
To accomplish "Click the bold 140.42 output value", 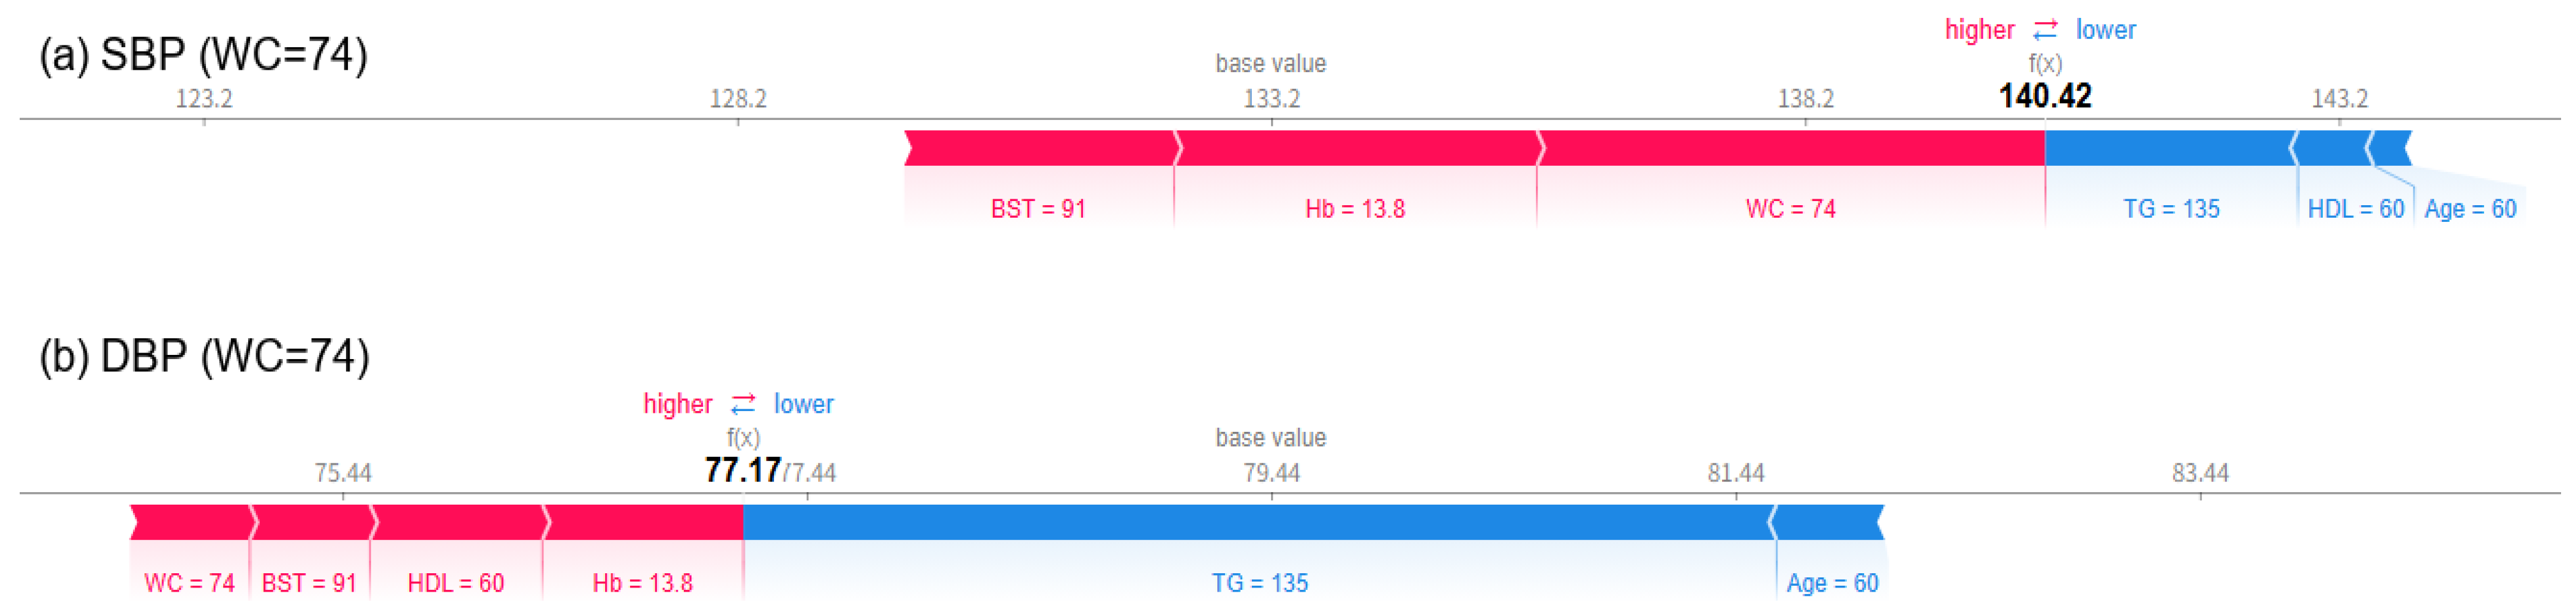I will point(2045,96).
